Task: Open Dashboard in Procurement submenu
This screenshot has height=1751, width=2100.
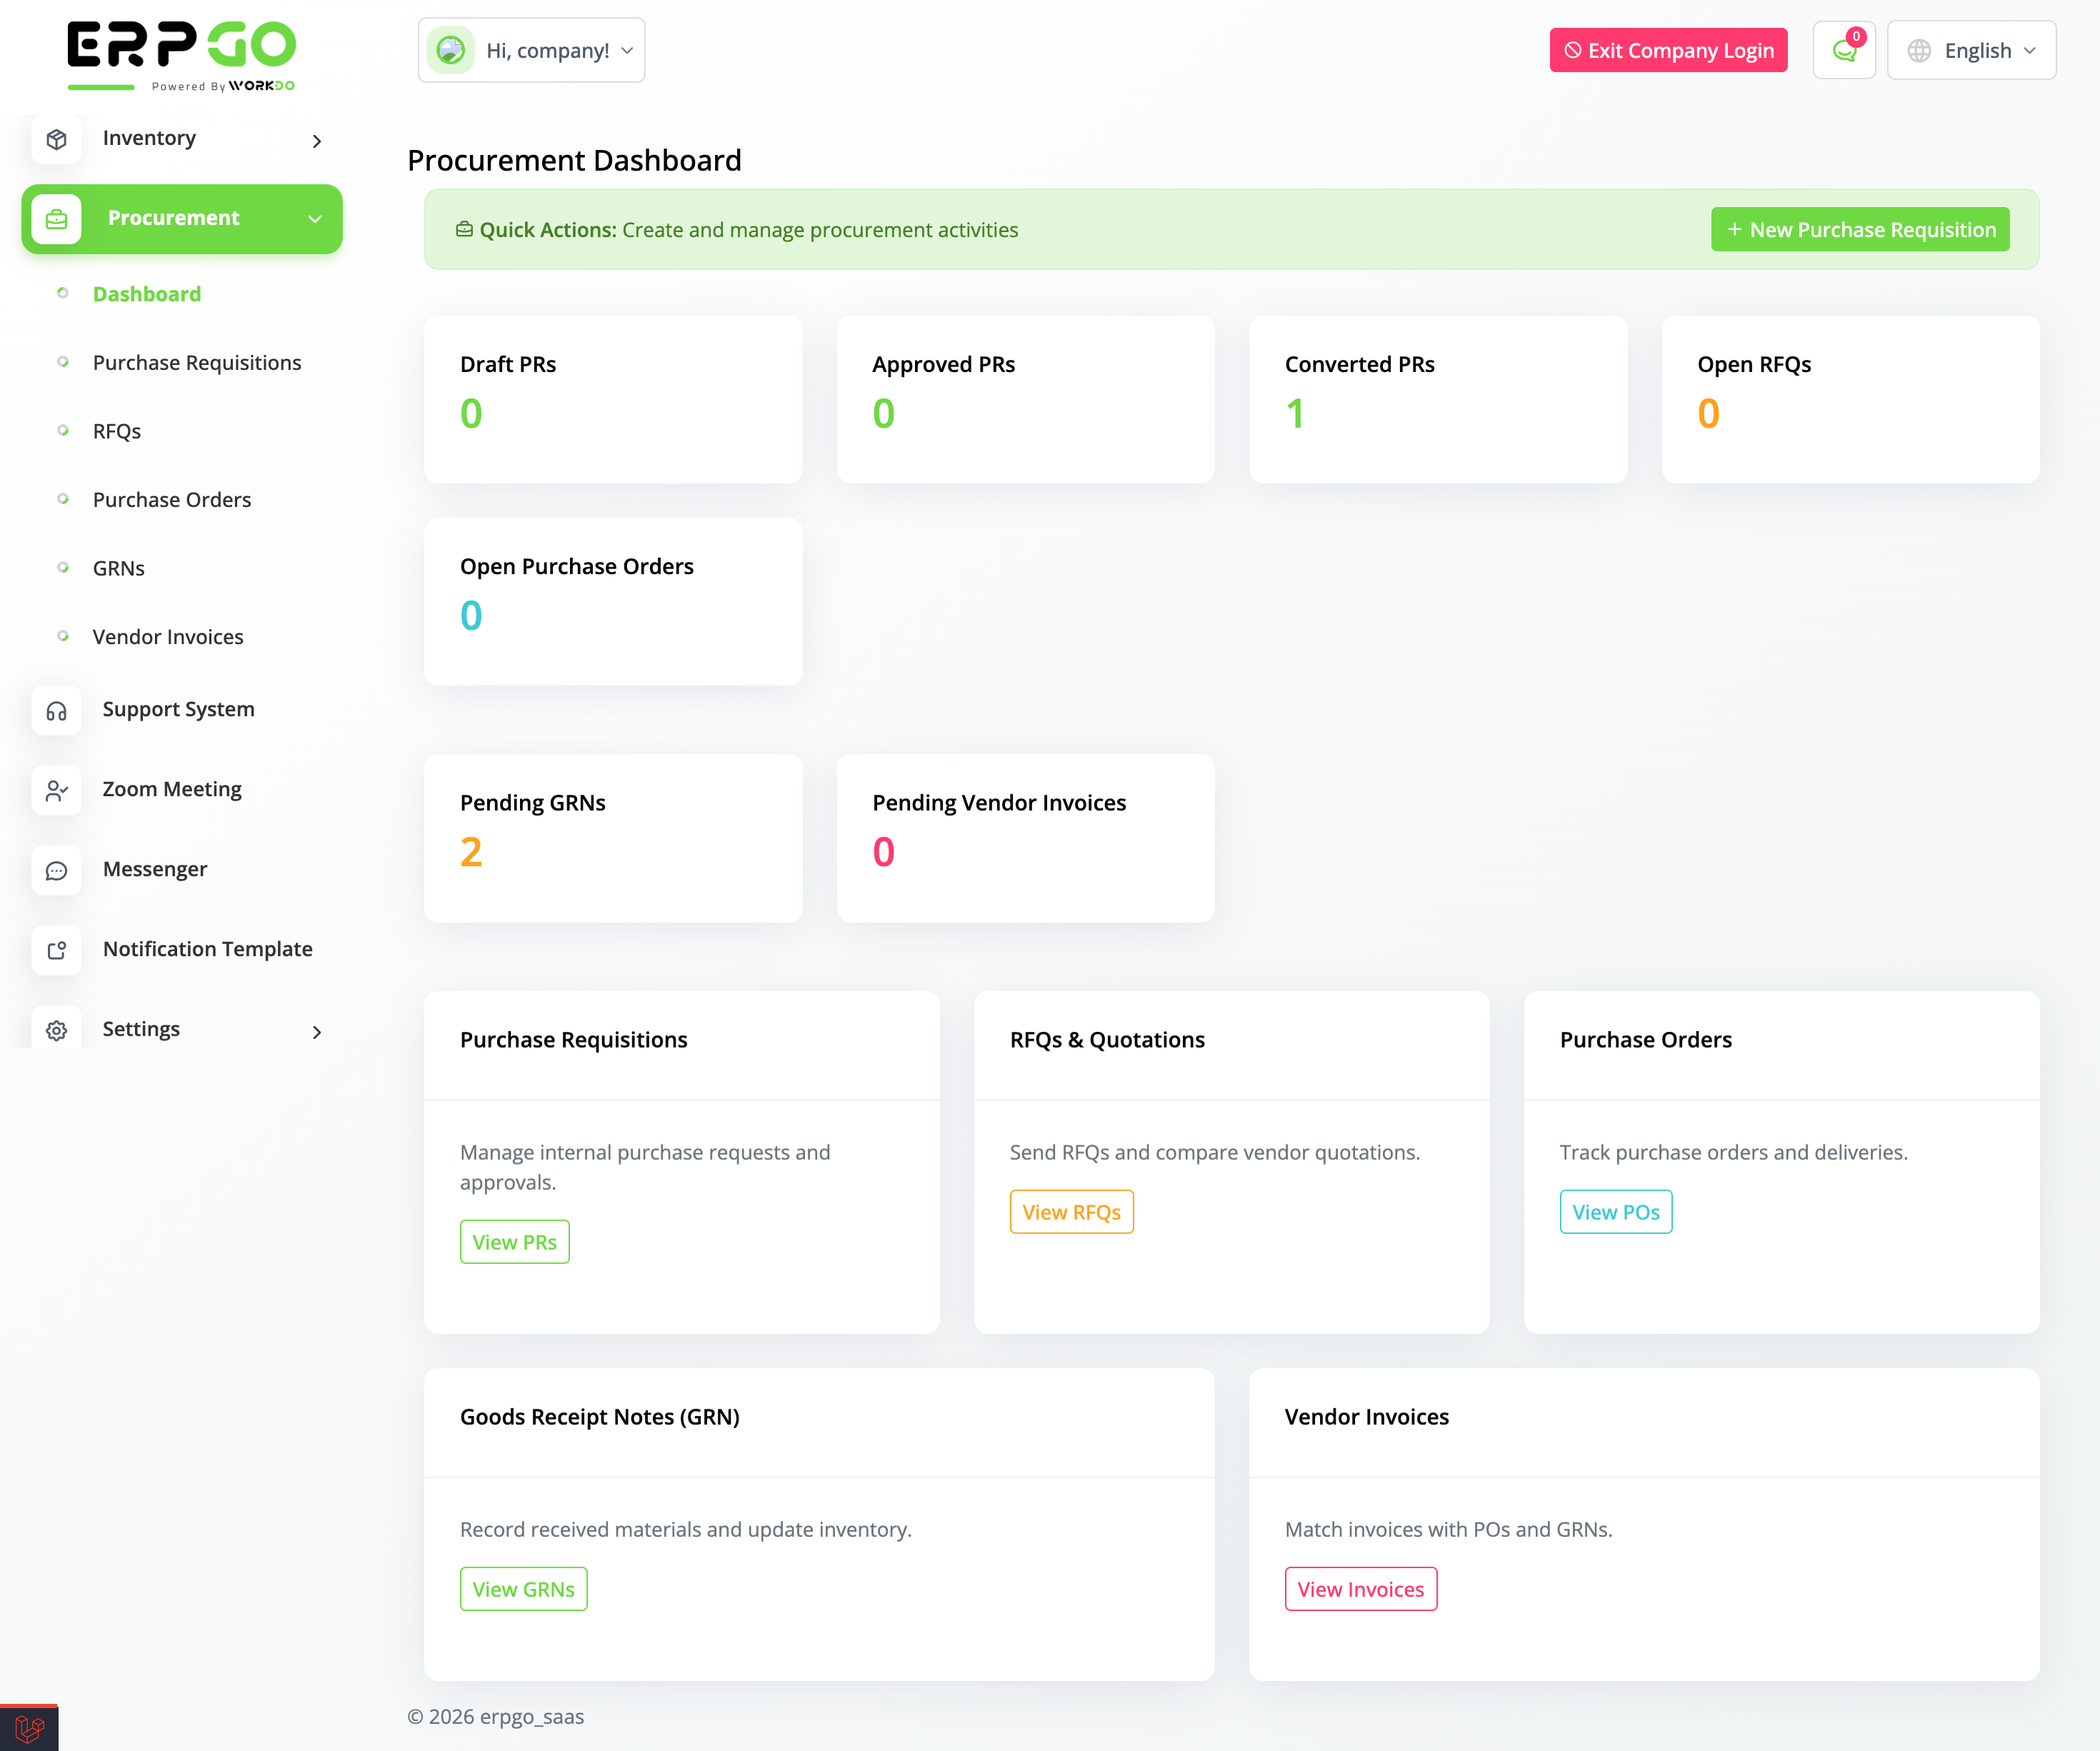Action: click(x=147, y=294)
